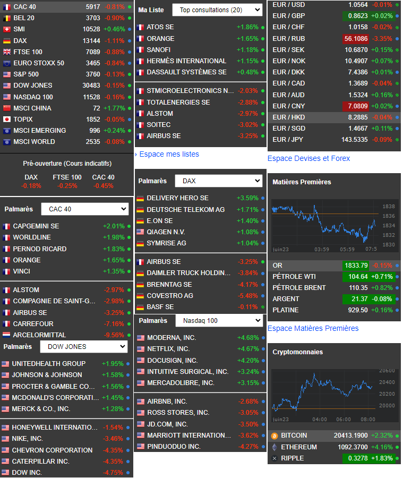Click the Bitcoin coin icon
Screen dimensions: 403x478
[275, 436]
